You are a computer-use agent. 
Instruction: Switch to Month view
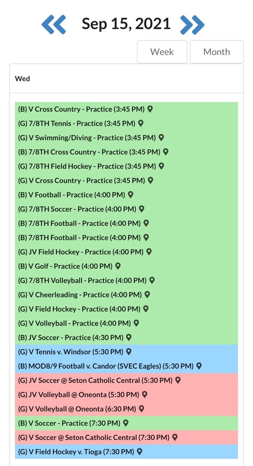[x=217, y=52]
